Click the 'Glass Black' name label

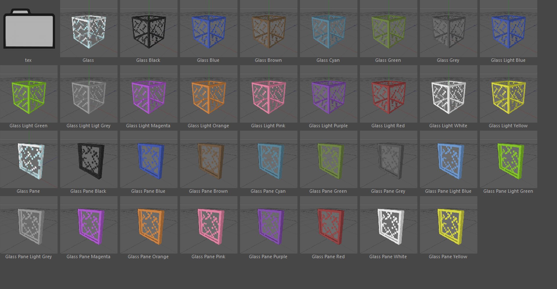tap(148, 60)
